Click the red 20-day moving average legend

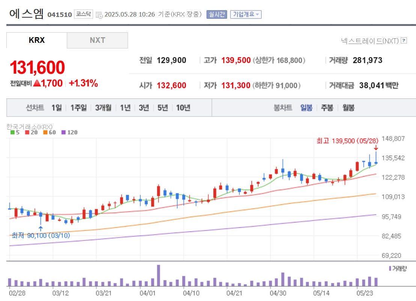point(31,132)
